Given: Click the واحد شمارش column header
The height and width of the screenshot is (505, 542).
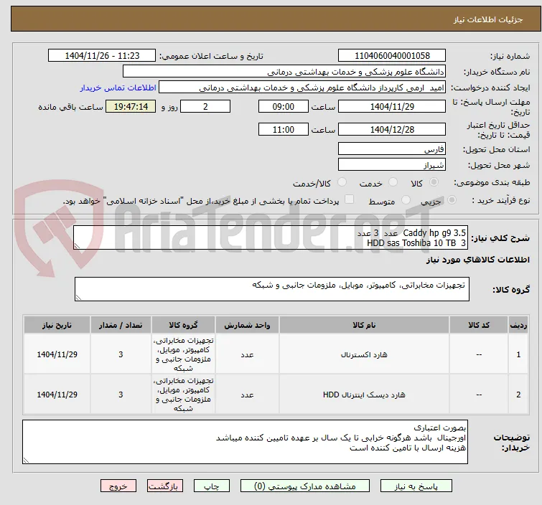Looking at the screenshot, I should pos(247,325).
